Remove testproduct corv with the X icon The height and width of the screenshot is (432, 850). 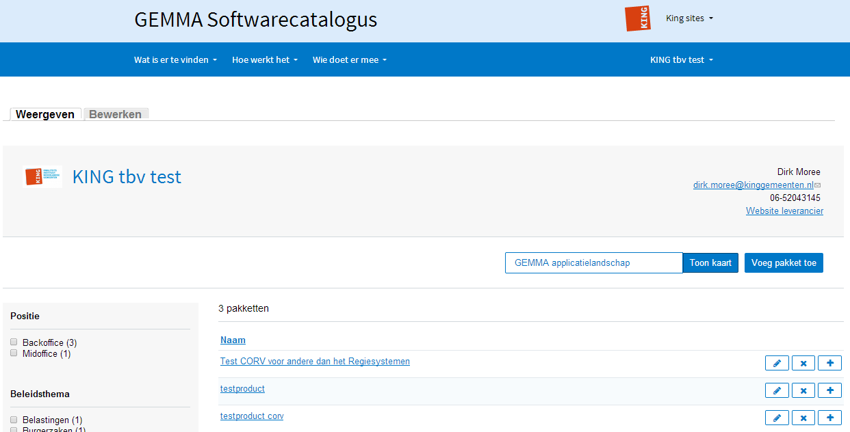click(803, 418)
